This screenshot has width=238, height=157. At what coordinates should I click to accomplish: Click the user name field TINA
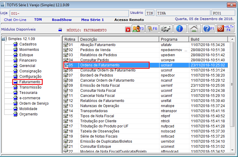183,13
